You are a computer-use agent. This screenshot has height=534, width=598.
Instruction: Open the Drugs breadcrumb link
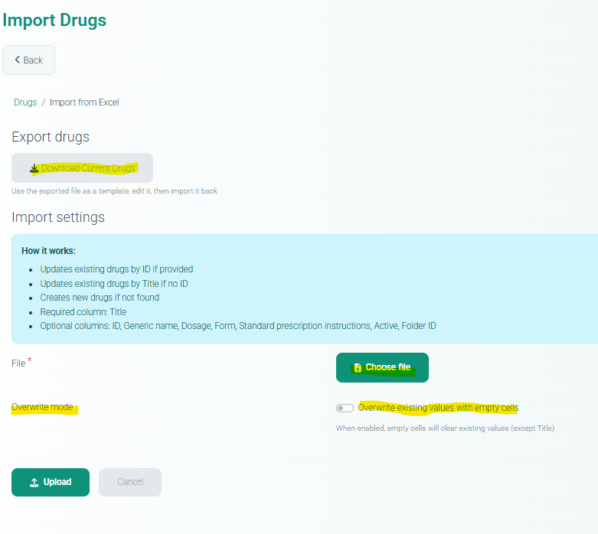(x=25, y=103)
